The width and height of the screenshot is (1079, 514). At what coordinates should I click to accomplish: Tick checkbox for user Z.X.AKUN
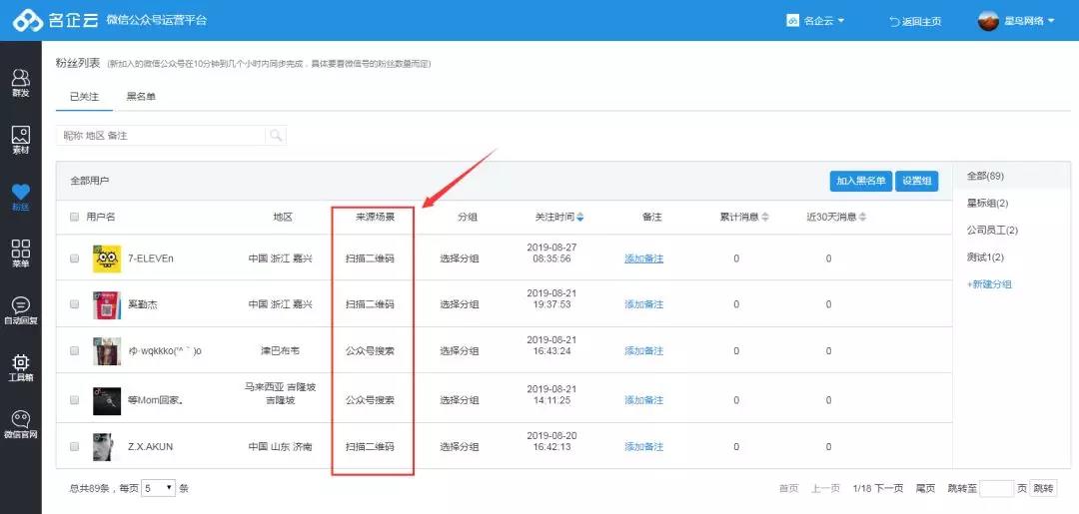coord(75,446)
